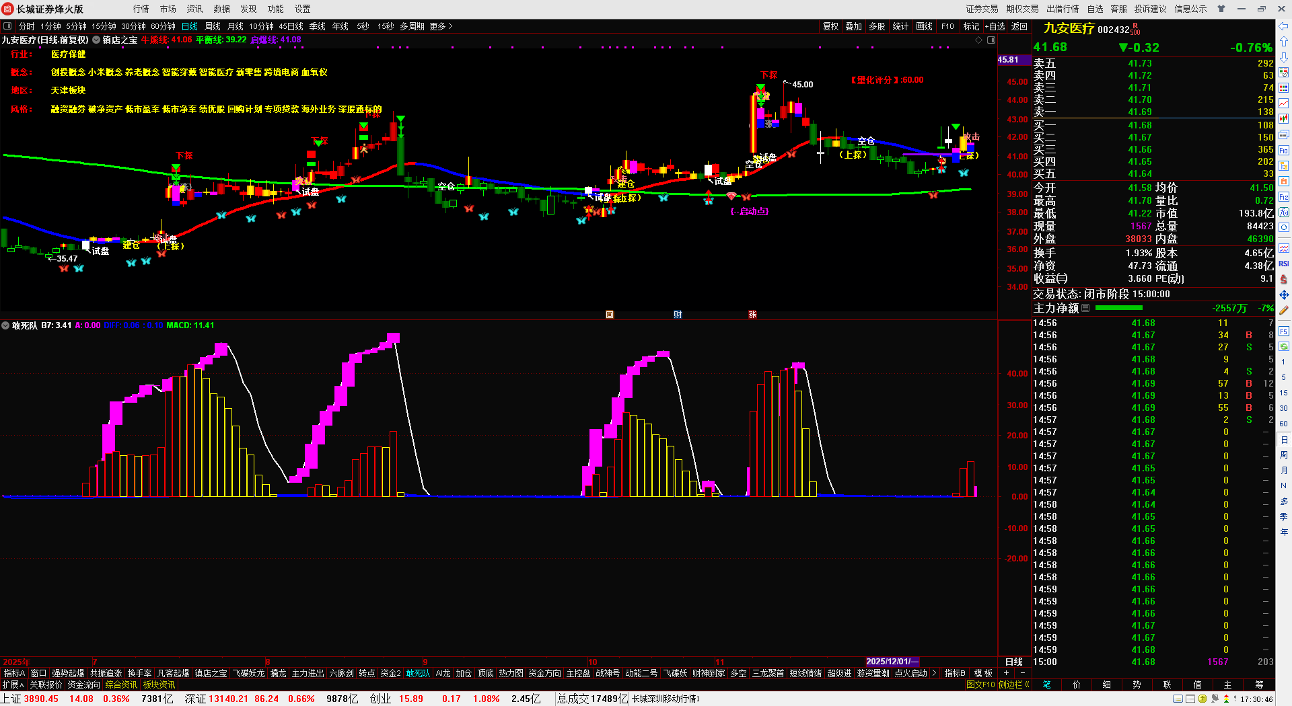The height and width of the screenshot is (706, 1292).
Task: Expand the 扩展 panel toggle
Action: click(13, 684)
